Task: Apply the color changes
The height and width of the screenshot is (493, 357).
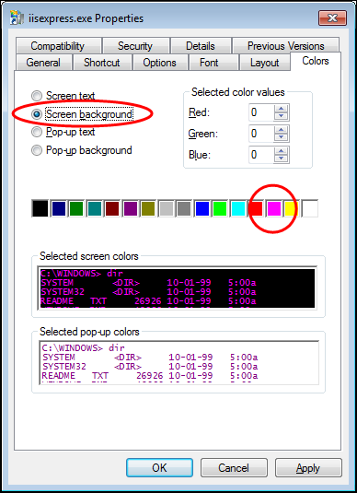Action: (308, 467)
